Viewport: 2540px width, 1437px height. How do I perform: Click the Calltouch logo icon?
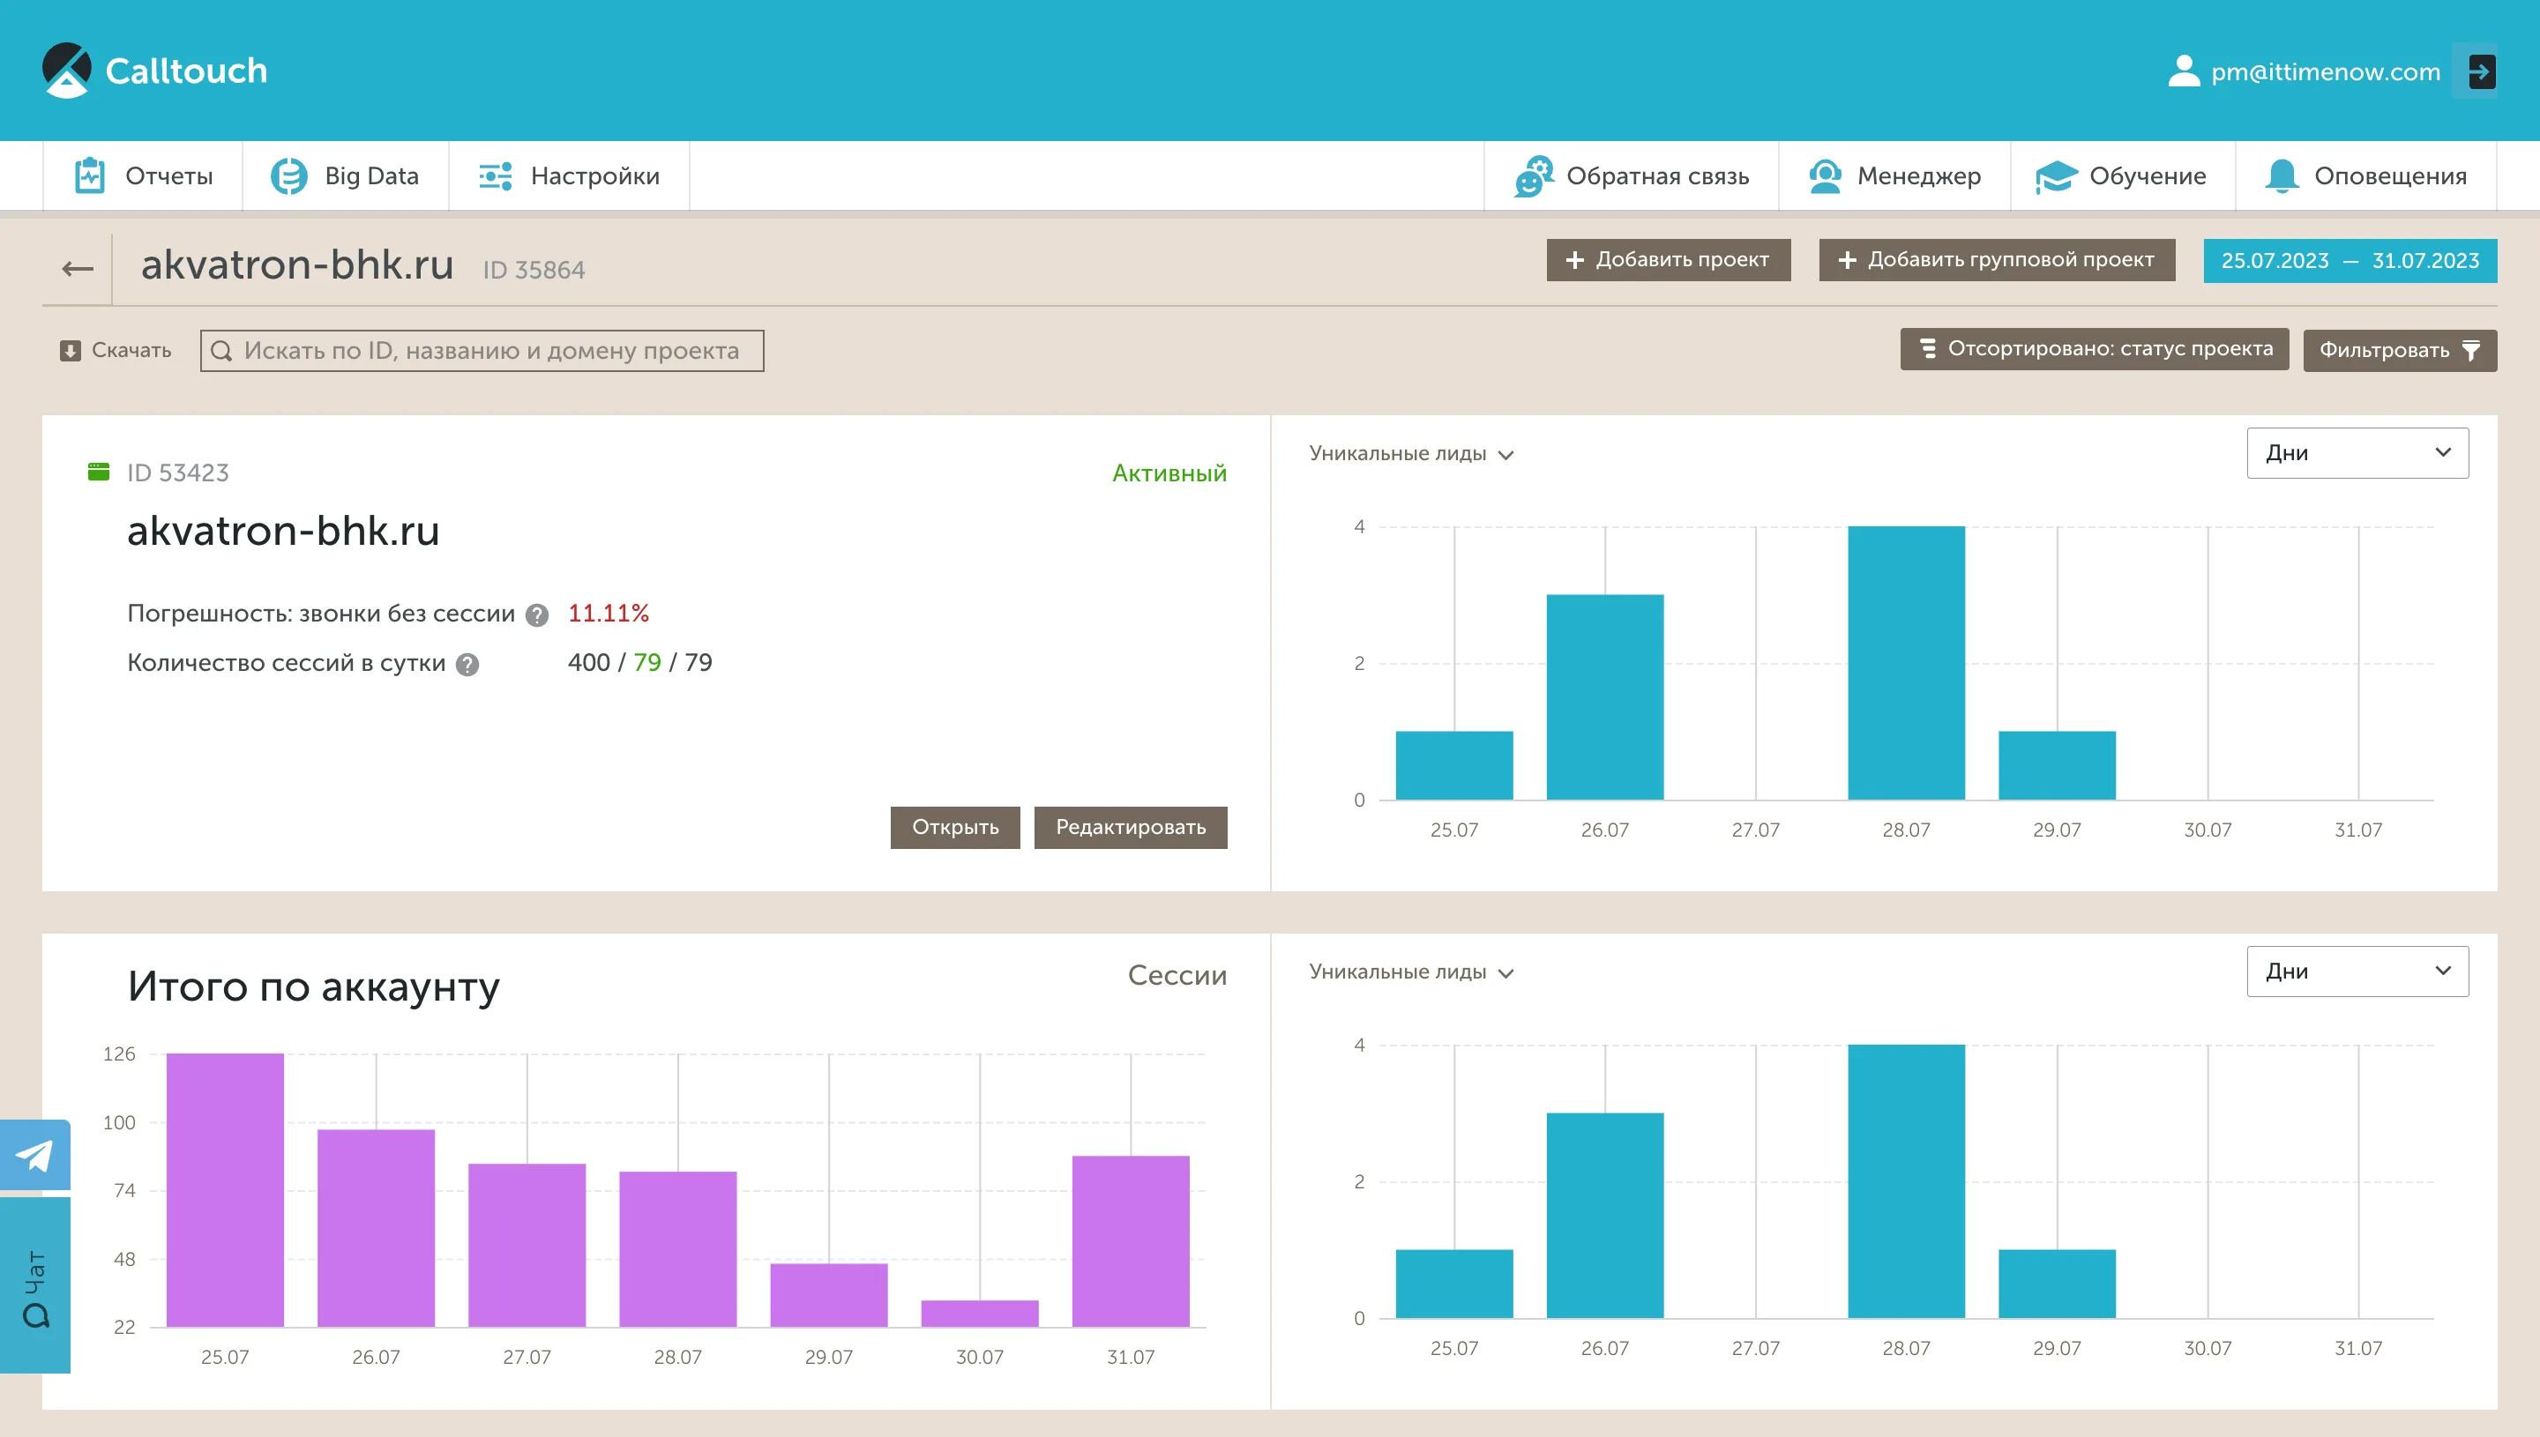pyautogui.click(x=66, y=70)
